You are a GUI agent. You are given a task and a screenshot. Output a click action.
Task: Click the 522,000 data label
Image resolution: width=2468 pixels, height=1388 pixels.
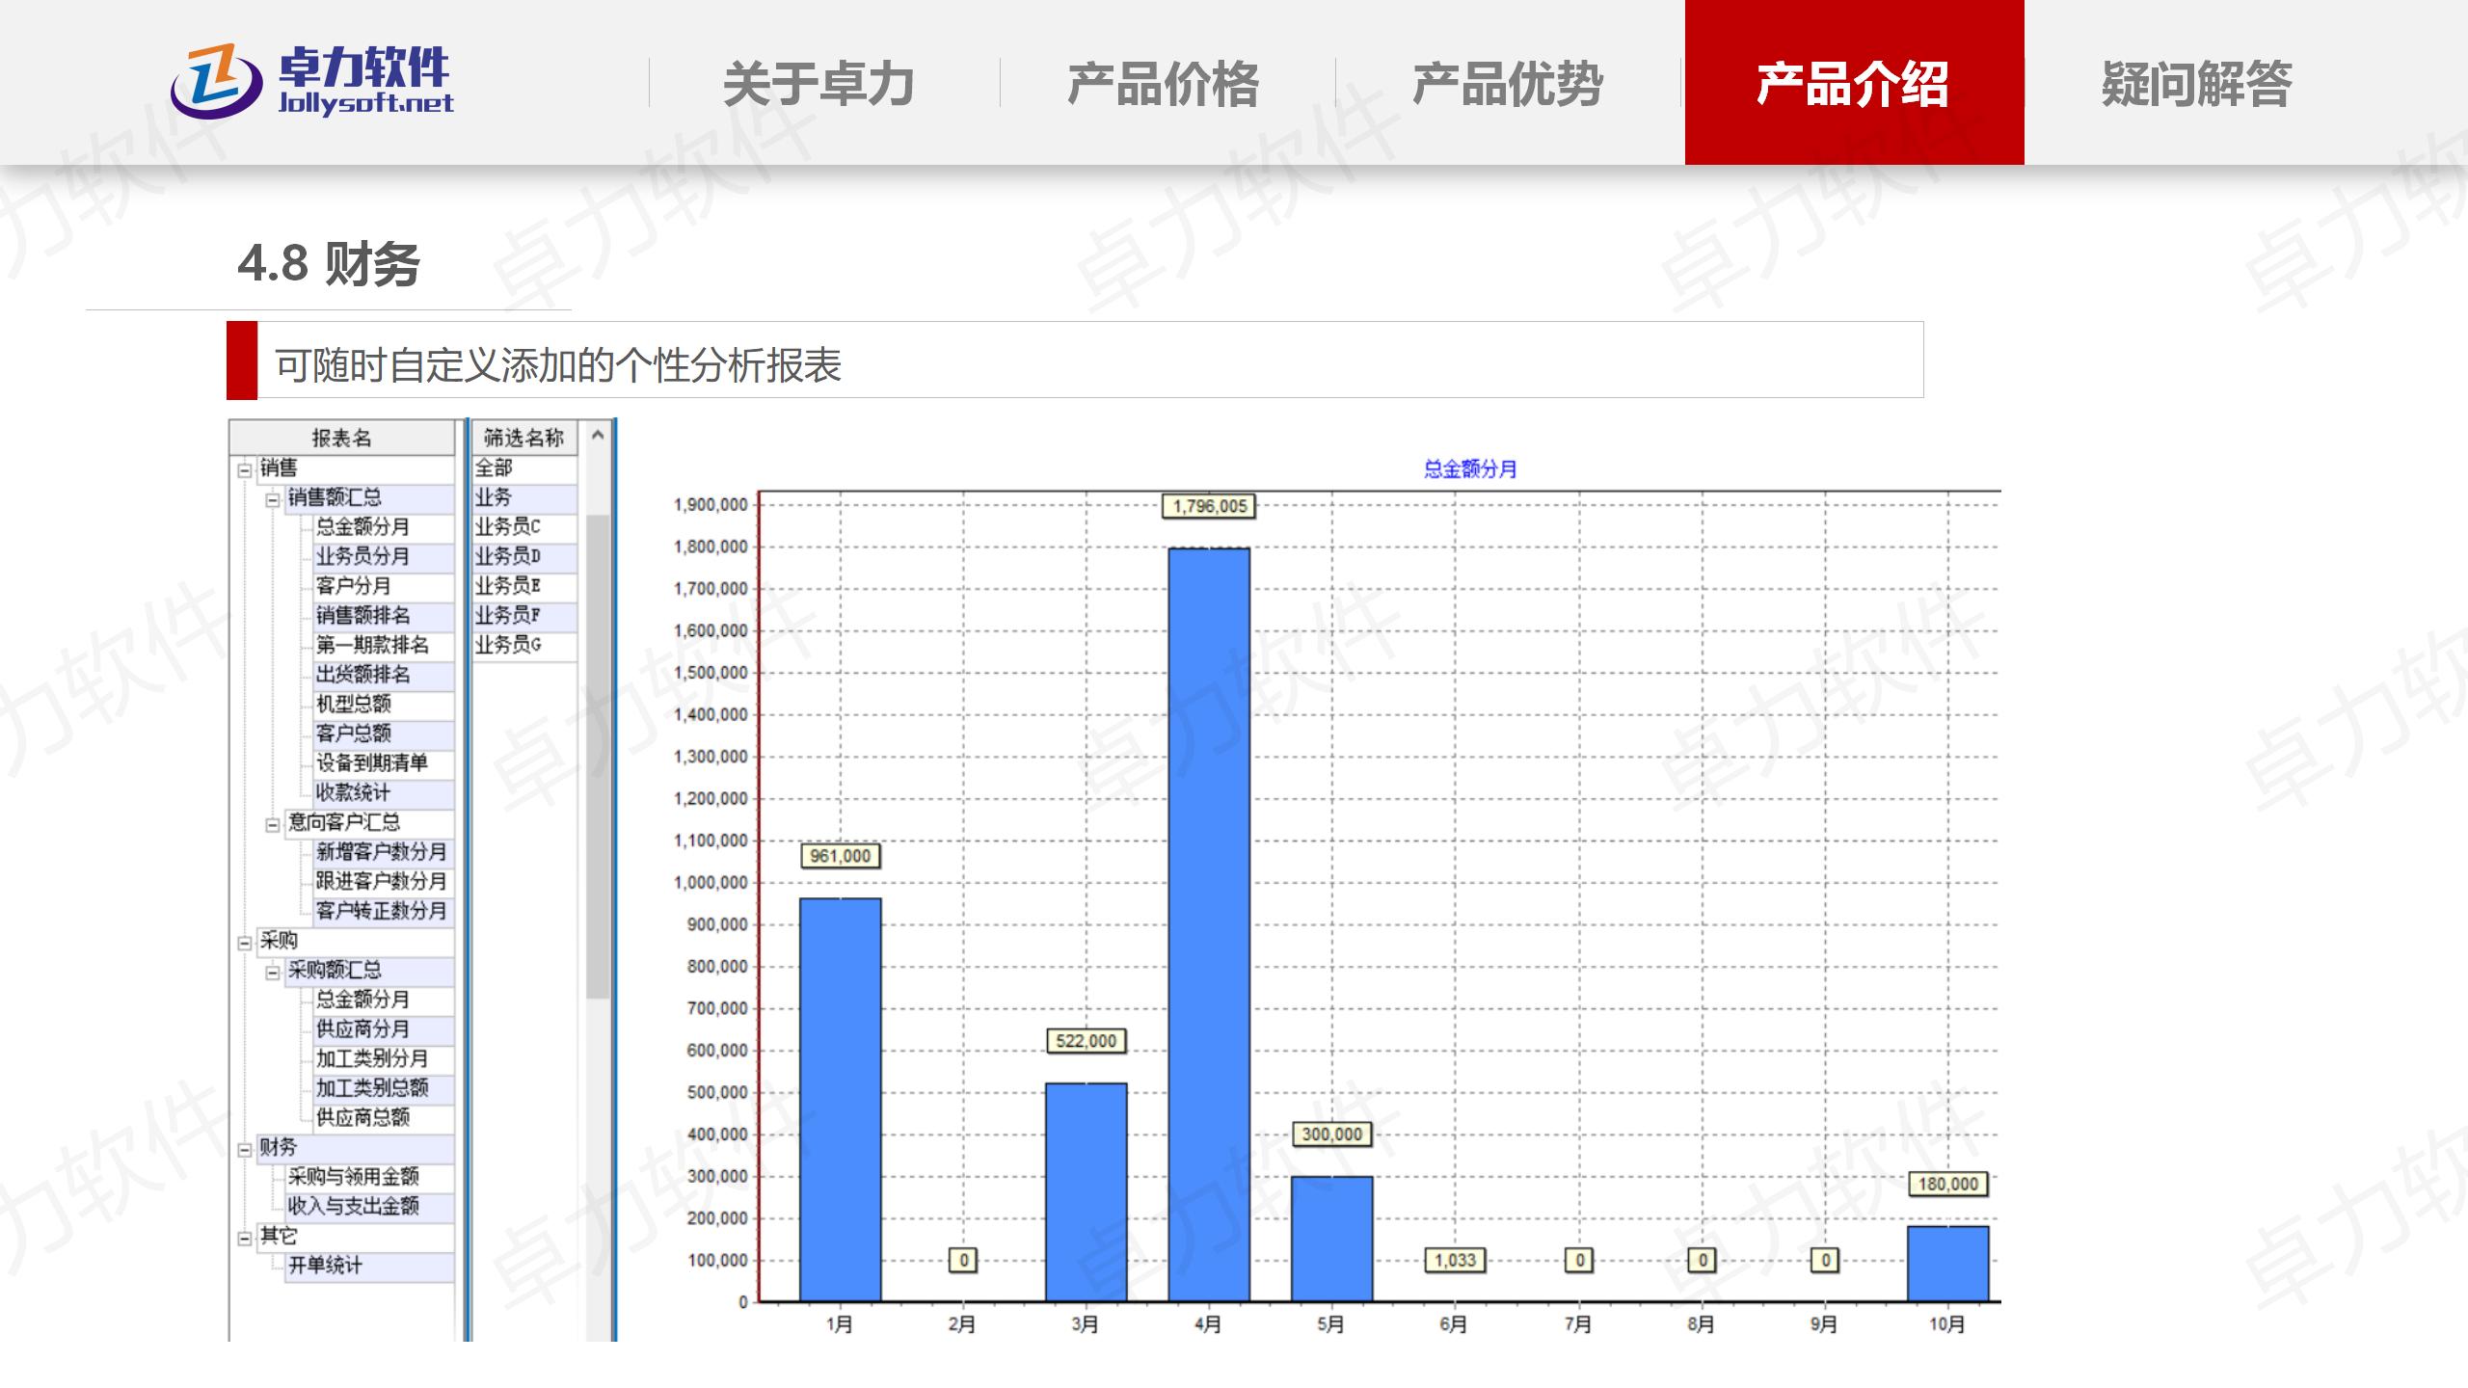point(1086,1041)
